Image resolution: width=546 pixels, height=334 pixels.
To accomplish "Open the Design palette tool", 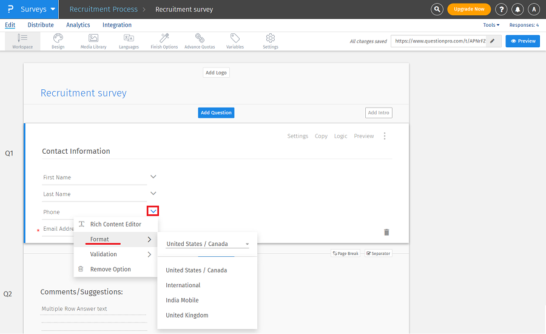I will pyautogui.click(x=58, y=41).
